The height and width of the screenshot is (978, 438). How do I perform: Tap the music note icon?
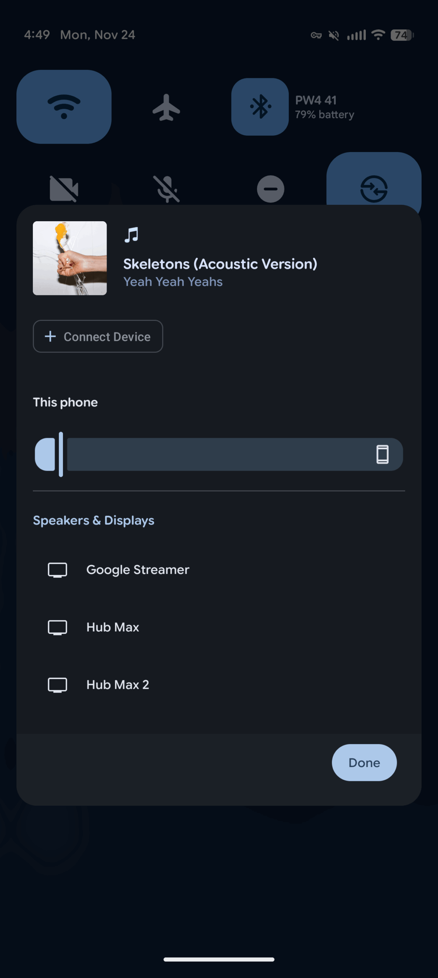pyautogui.click(x=131, y=235)
